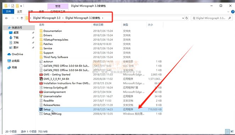Image resolution: width=235 pixels, height=135 pixels.
Task: Navigate back with the back arrow
Action: coord(6,18)
